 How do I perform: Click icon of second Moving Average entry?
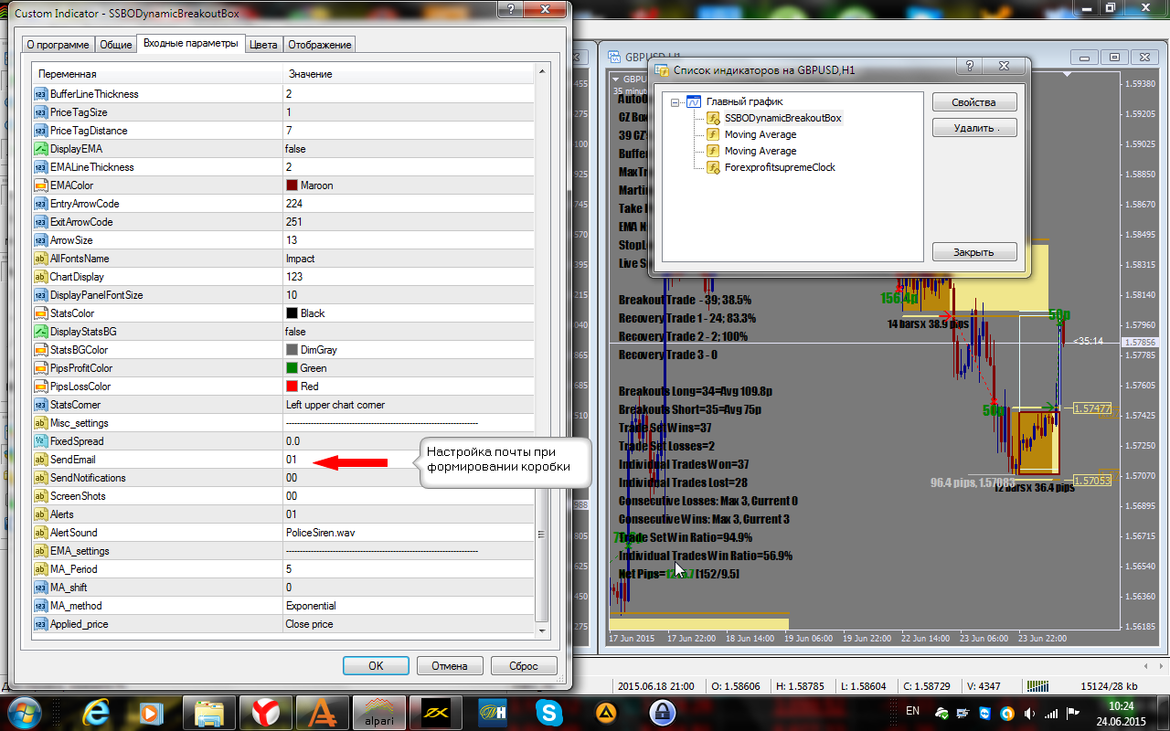click(x=713, y=151)
